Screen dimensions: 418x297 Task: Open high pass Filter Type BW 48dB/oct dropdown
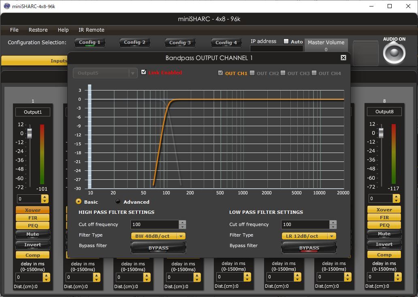(158, 236)
